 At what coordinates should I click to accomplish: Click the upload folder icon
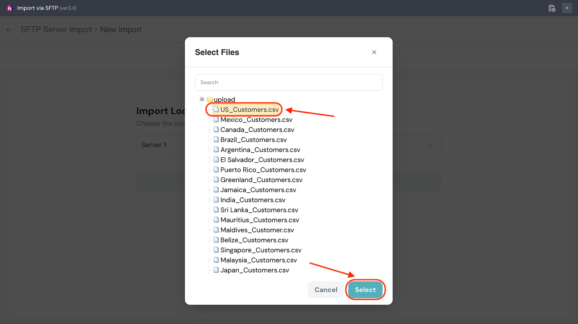click(209, 99)
